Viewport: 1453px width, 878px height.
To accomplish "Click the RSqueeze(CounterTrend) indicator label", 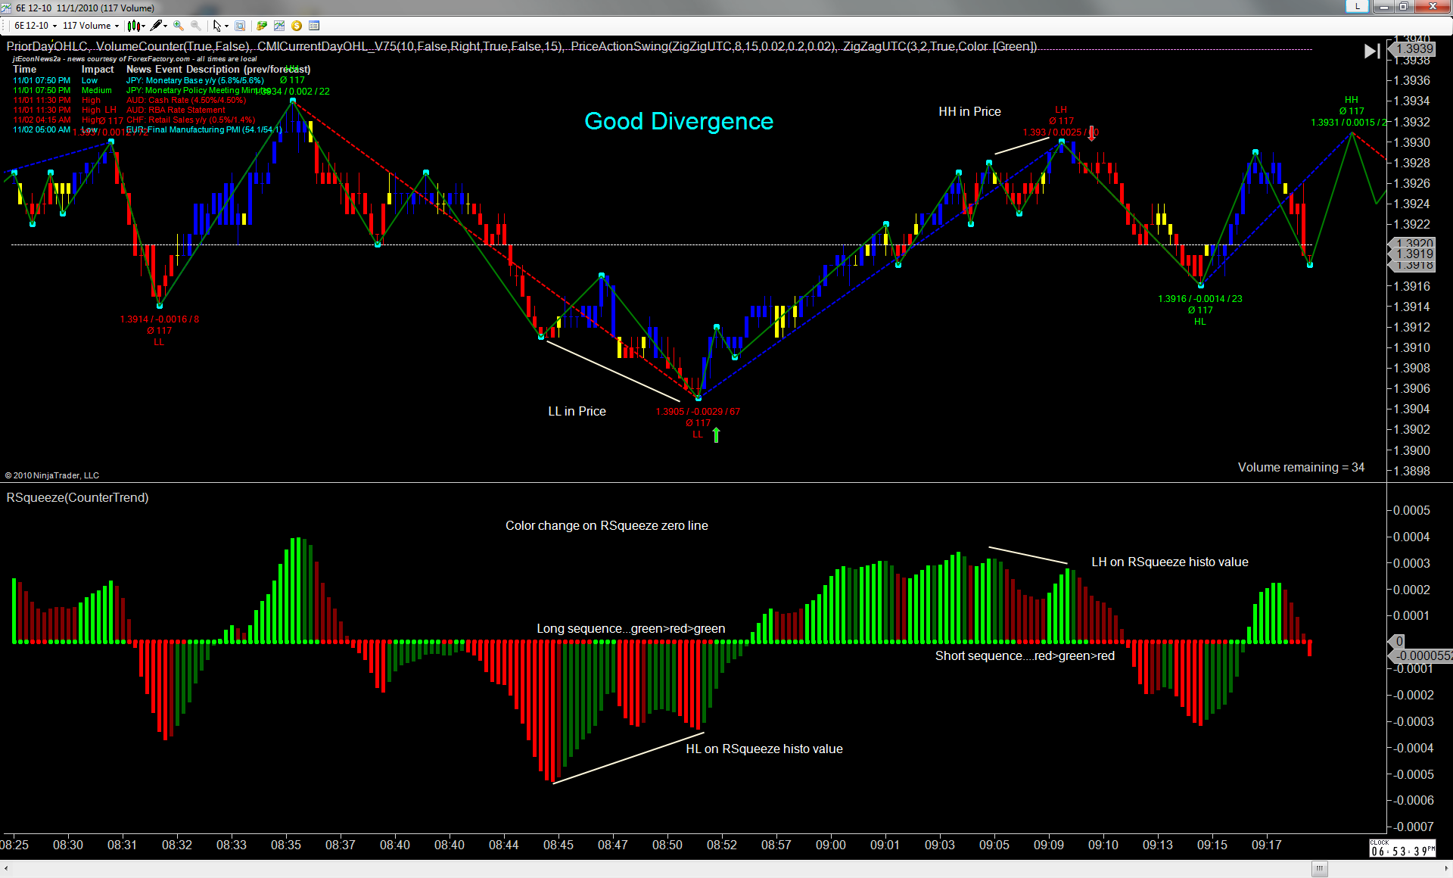I will click(77, 498).
